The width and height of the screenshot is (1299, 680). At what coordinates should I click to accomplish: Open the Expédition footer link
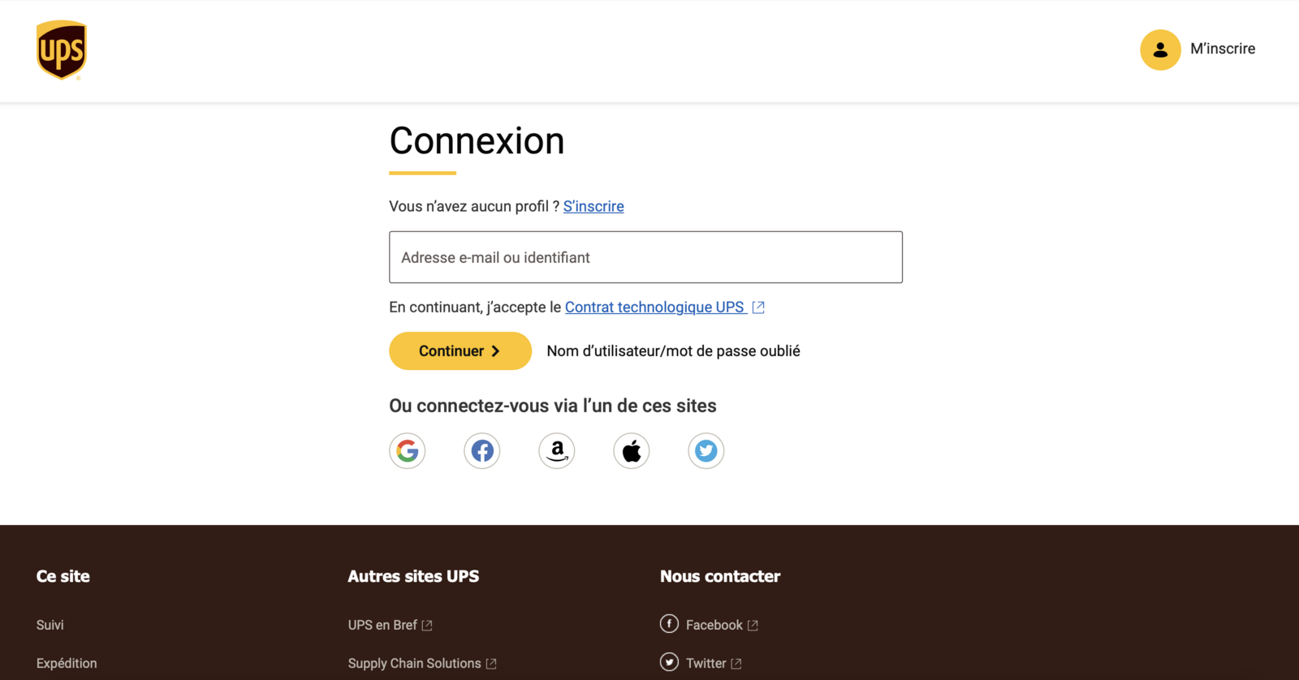coord(67,663)
